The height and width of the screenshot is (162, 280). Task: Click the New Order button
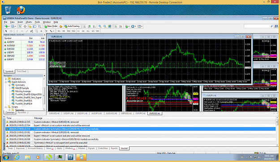click(x=51, y=26)
